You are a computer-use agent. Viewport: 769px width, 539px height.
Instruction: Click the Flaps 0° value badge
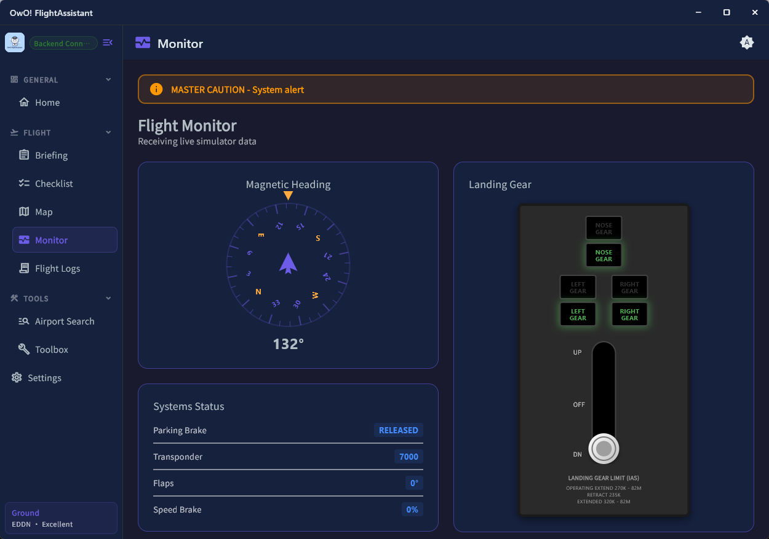pyautogui.click(x=414, y=483)
